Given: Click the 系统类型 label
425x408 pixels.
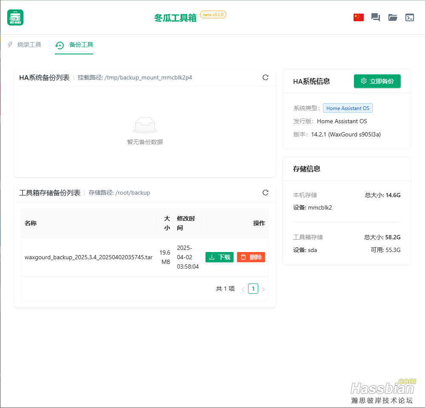Looking at the screenshot, I should [x=306, y=108].
